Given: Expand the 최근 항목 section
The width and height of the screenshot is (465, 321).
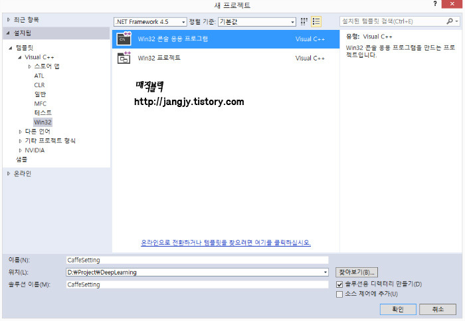Looking at the screenshot, I should tap(8, 19).
